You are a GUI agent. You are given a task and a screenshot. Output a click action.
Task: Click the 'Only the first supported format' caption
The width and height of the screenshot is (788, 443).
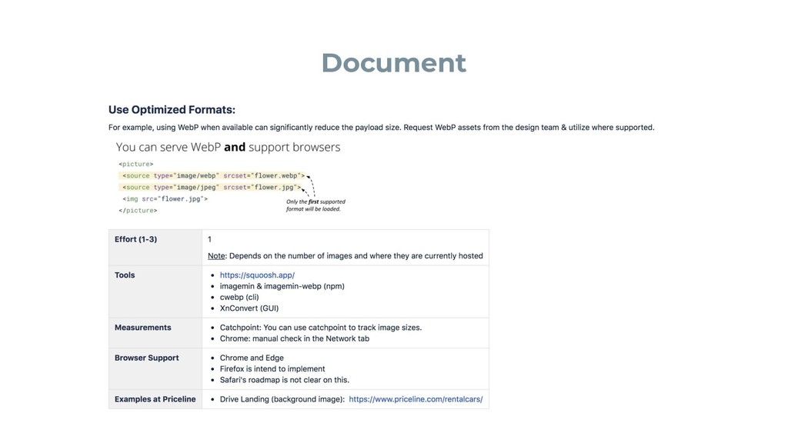coord(316,205)
